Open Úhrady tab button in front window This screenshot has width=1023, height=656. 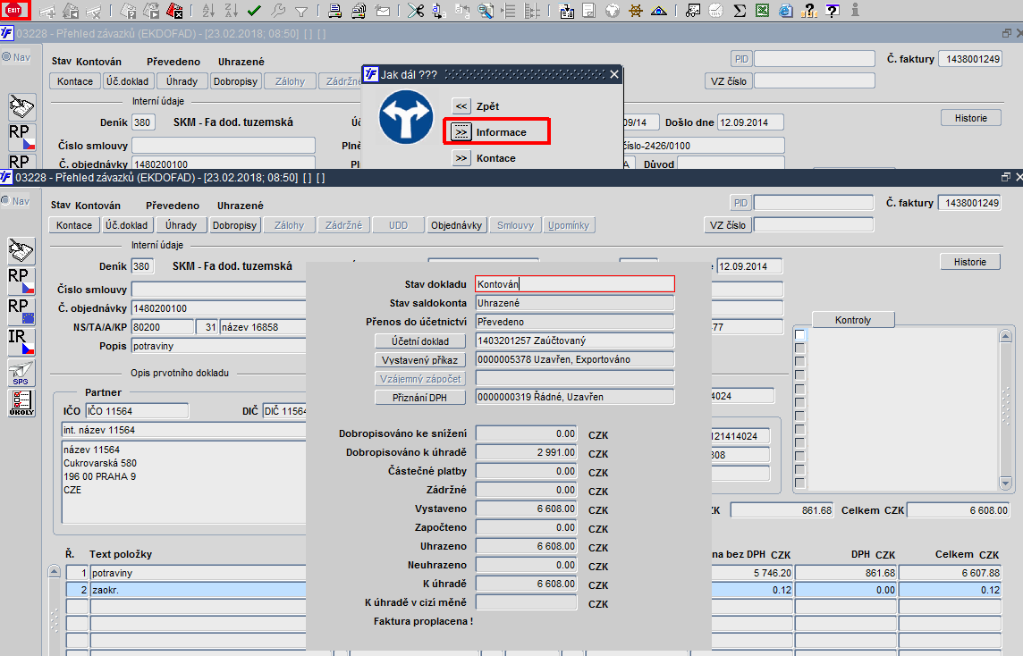pyautogui.click(x=181, y=225)
